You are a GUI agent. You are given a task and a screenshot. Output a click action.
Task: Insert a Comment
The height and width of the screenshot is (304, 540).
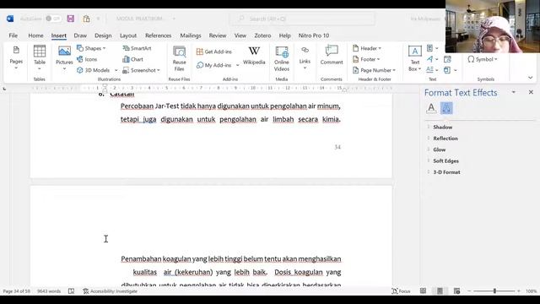click(332, 55)
